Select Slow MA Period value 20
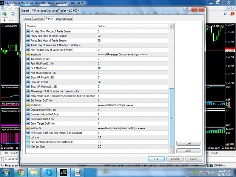Image resolution: width=236 pixels, height=177 pixels. (x=99, y=82)
